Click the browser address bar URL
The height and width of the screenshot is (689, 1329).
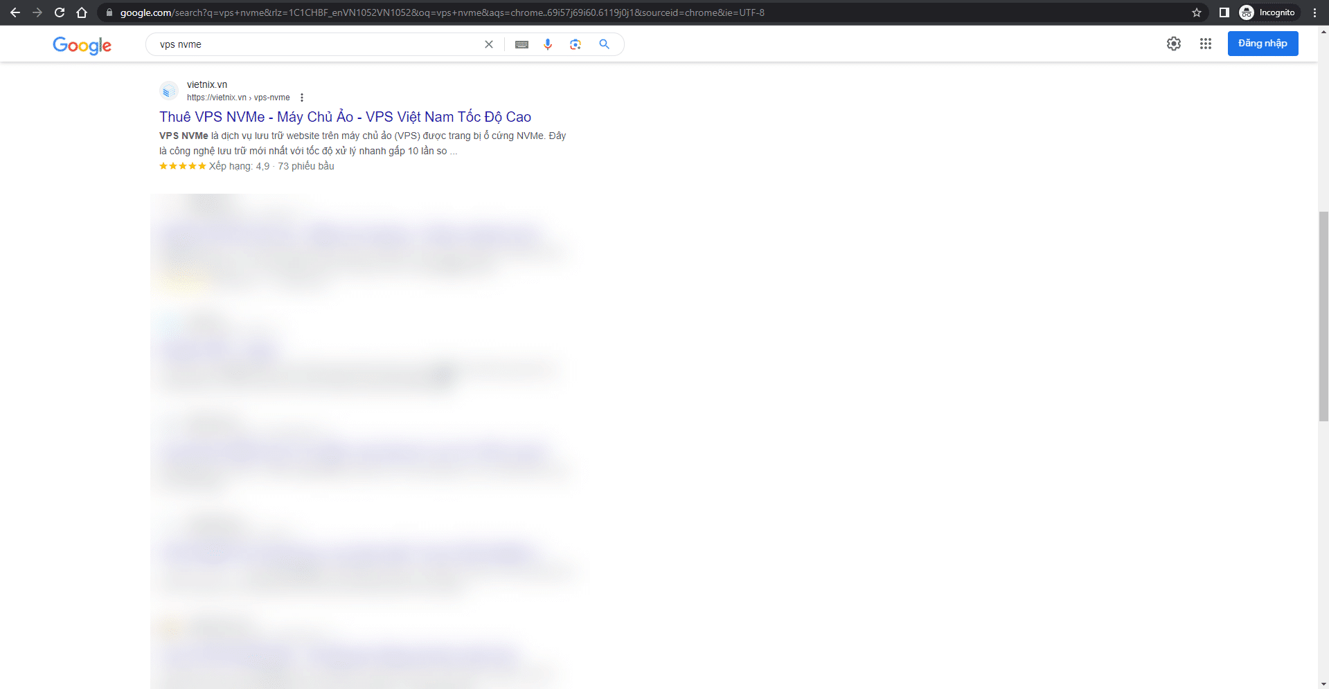click(443, 12)
